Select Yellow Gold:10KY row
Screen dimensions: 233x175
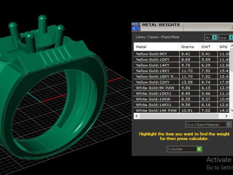[182, 59]
